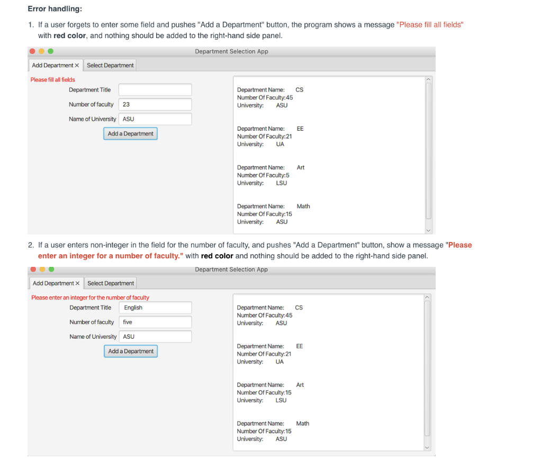
Task: Click 'University: LSU' in the bottom window list
Action: click(261, 400)
